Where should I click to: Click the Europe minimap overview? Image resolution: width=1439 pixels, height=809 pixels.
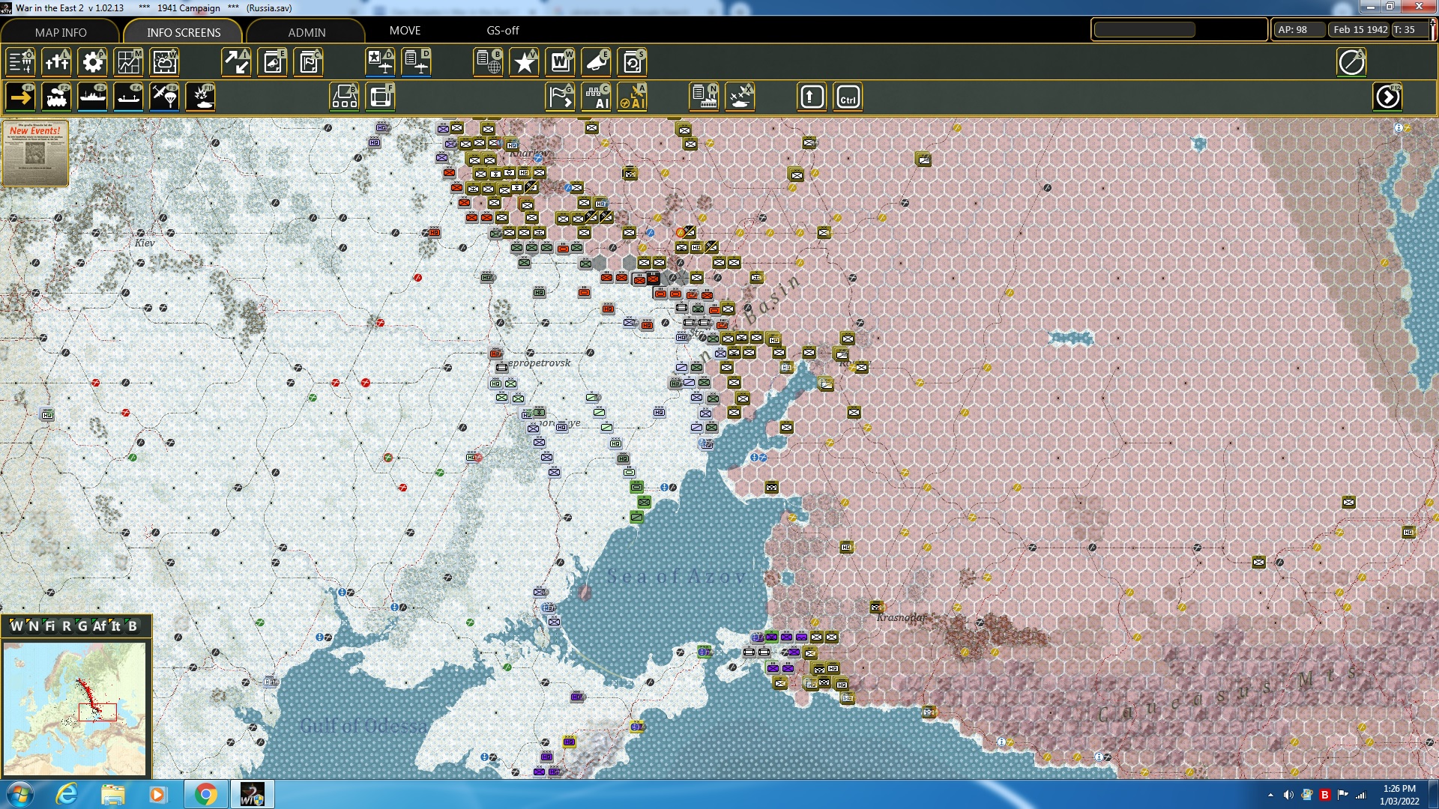coord(75,709)
